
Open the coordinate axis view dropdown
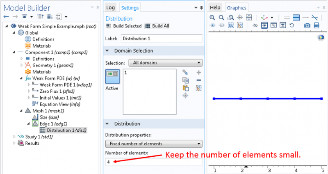272,18
